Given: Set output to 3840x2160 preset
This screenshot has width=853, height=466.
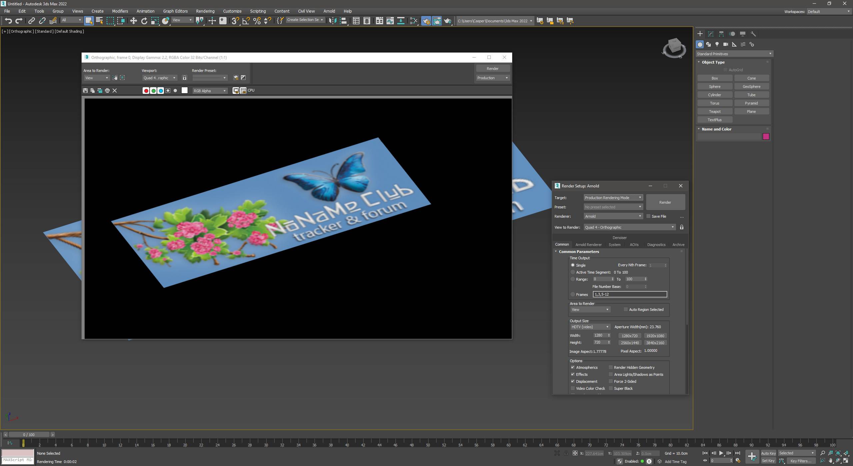Looking at the screenshot, I should 655,343.
